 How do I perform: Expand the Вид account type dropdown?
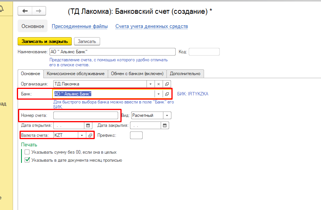point(167,115)
